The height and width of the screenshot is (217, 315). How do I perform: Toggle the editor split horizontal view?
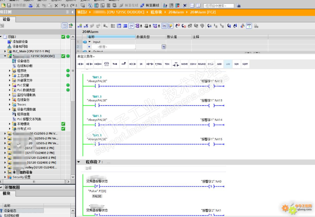pyautogui.click(x=192, y=6)
